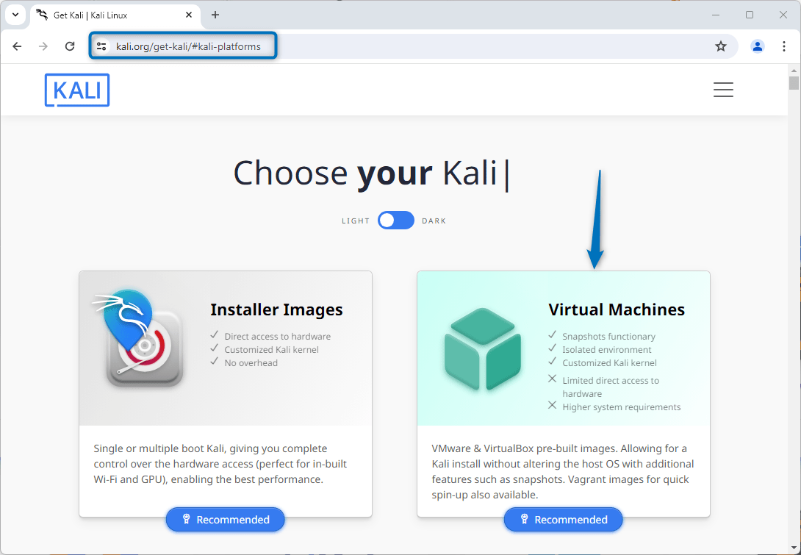Click the site info icon in address bar
801x555 pixels.
tap(100, 46)
